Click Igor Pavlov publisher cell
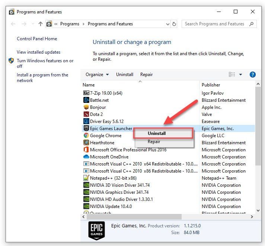 point(213,93)
